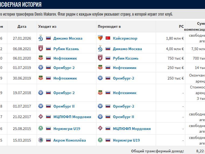Open the Акрон Коноплёва club link
205x154 pixels.
[70, 140]
